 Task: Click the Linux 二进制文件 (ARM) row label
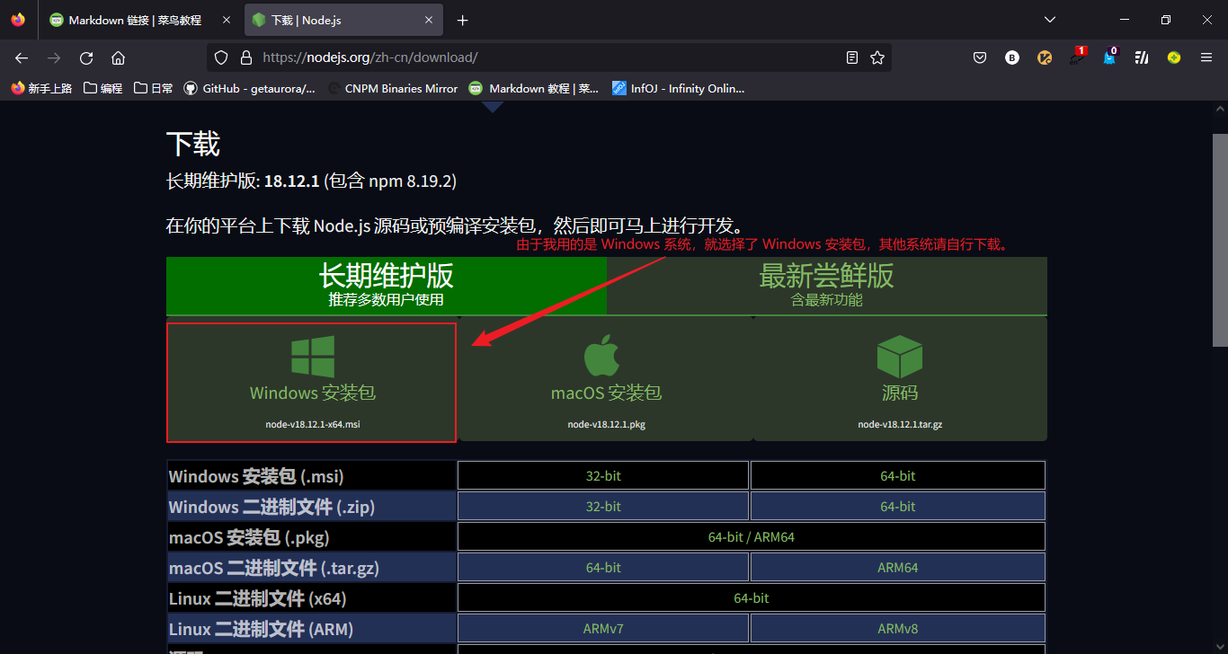click(x=261, y=629)
